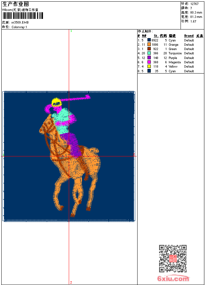Click the color count value 7
205x285 pixels.
pos(191,8)
